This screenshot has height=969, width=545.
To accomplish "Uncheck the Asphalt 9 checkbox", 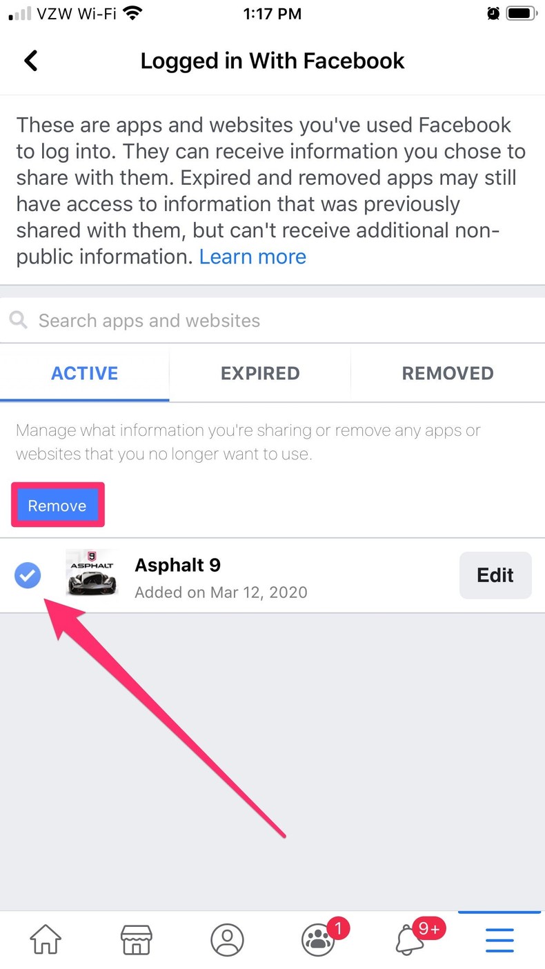I will (x=28, y=575).
